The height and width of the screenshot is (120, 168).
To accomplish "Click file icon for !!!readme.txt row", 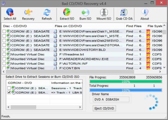I will pos(55,54).
